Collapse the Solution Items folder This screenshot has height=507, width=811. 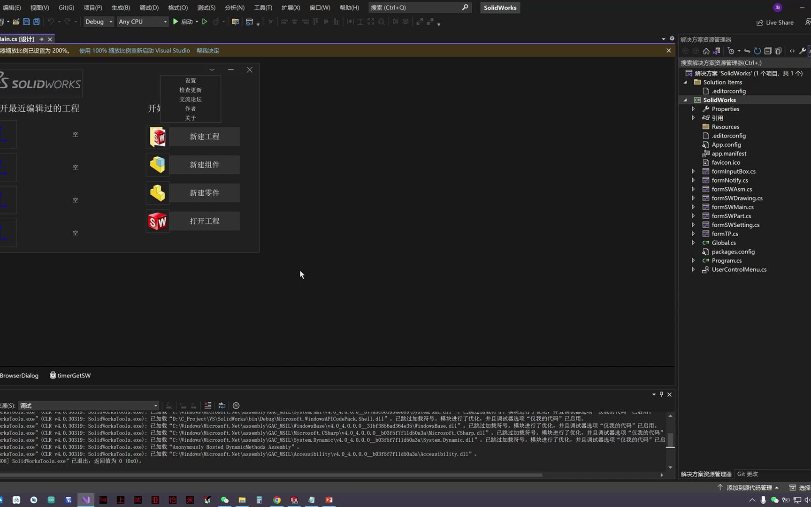685,82
